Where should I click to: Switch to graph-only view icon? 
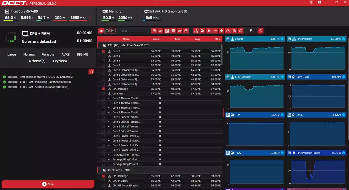[x=113, y=31]
